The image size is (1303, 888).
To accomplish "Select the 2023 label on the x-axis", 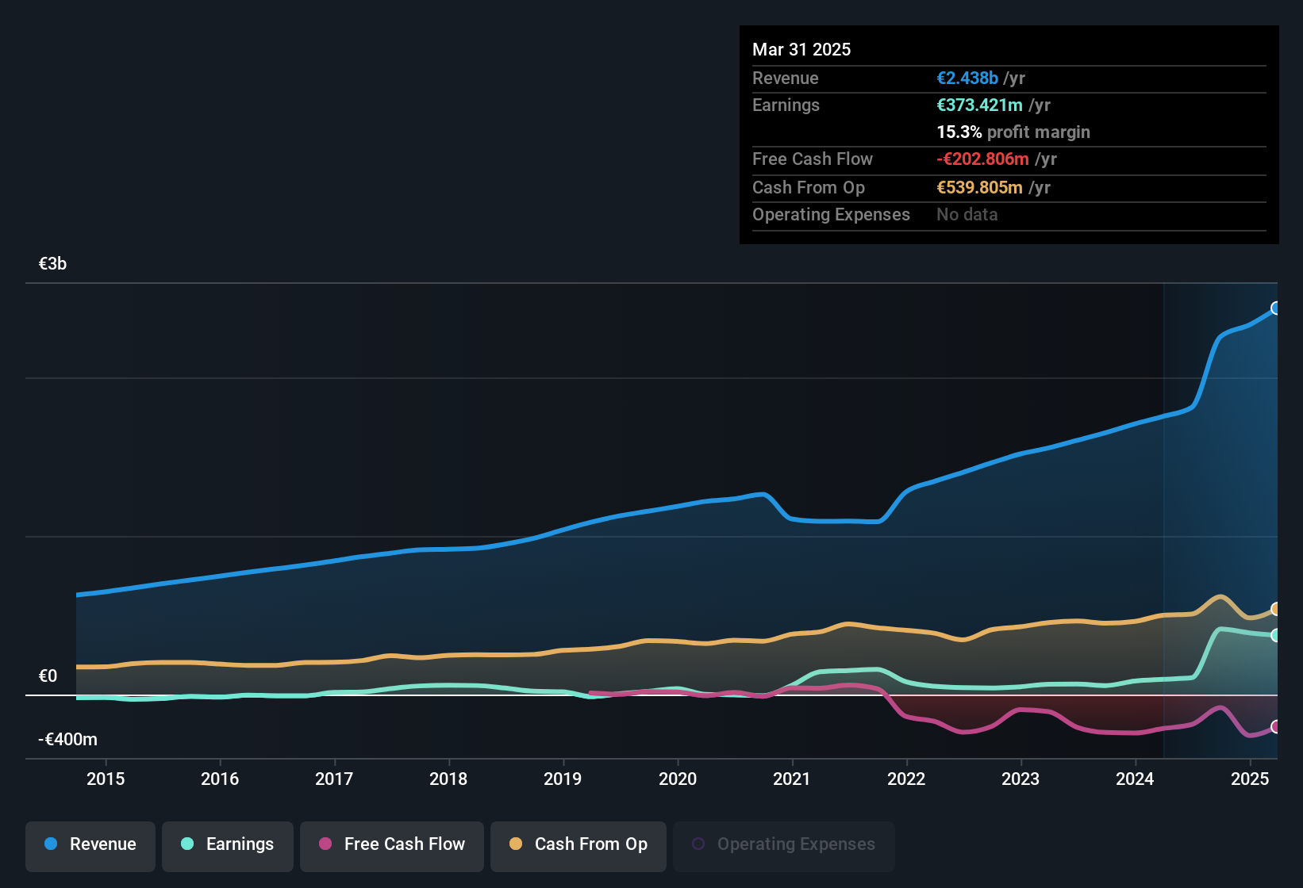I will pos(1020,779).
